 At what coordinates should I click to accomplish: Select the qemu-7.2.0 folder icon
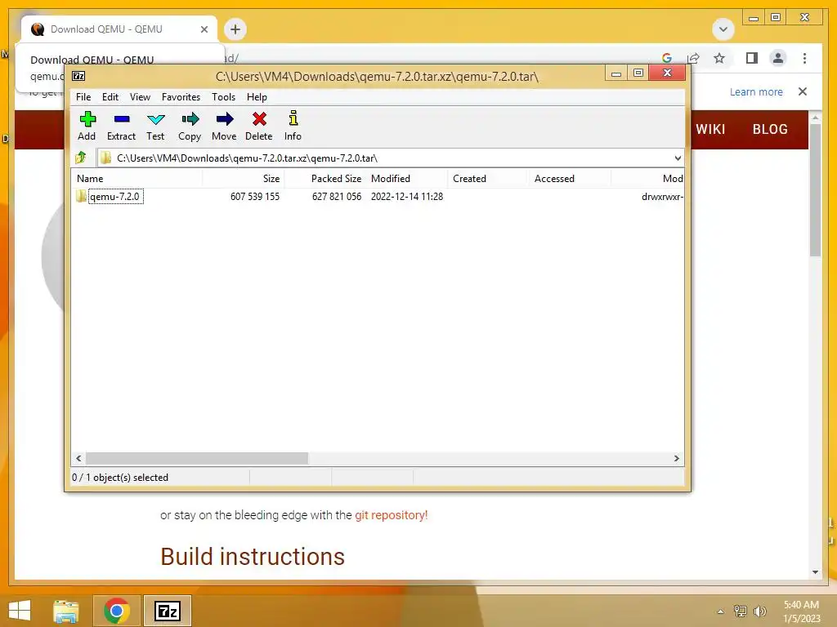point(81,196)
